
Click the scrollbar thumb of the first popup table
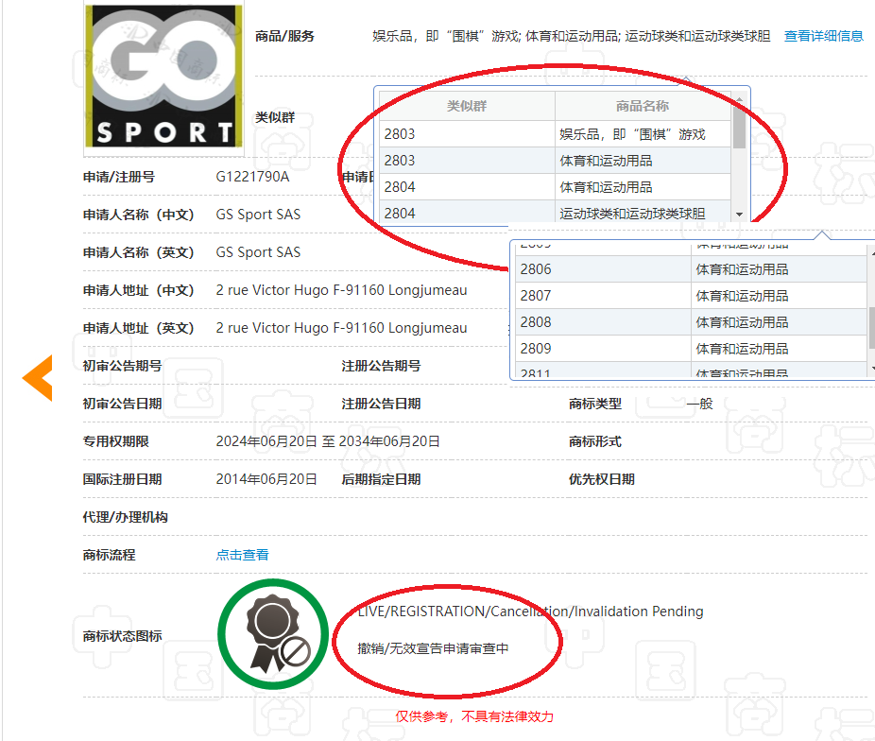tap(739, 126)
